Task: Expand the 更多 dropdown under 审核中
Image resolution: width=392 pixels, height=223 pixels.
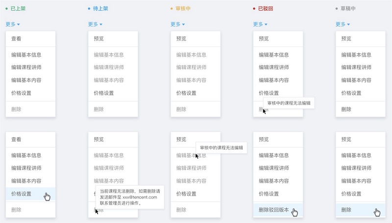Action: point(177,24)
